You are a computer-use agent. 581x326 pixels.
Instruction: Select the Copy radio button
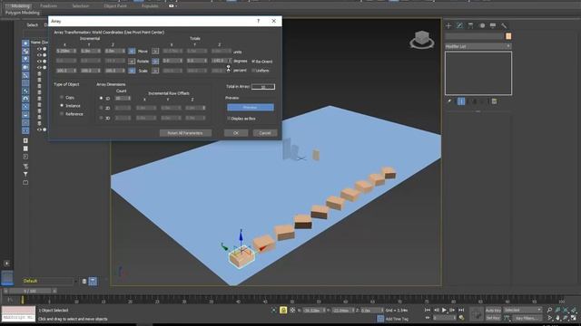click(x=62, y=97)
